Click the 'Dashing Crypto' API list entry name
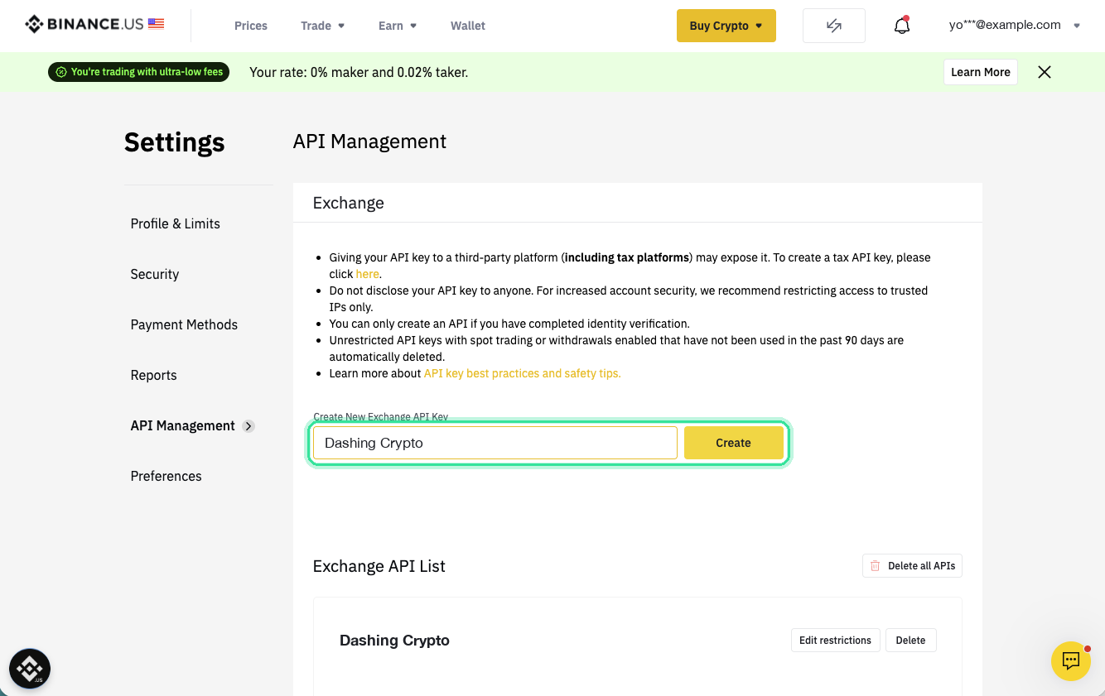This screenshot has height=696, width=1105. click(x=394, y=641)
